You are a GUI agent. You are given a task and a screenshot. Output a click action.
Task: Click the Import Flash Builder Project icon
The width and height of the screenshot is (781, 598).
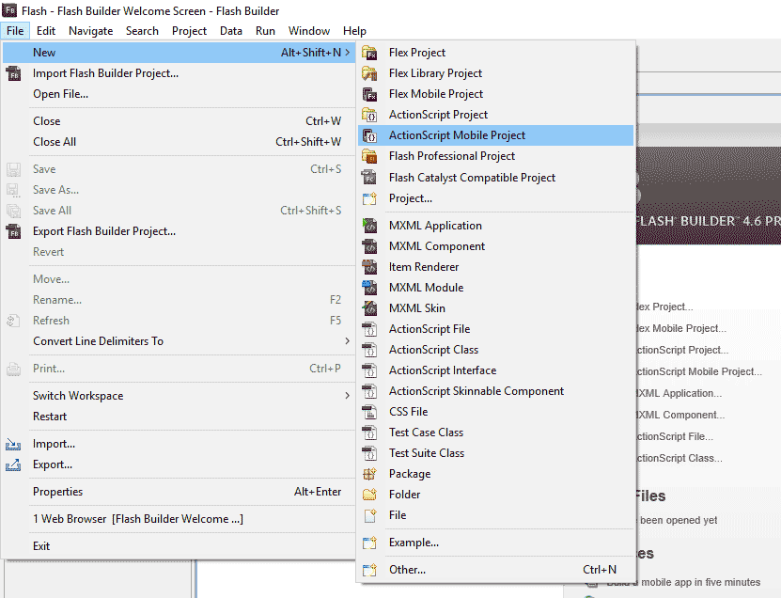pos(14,73)
